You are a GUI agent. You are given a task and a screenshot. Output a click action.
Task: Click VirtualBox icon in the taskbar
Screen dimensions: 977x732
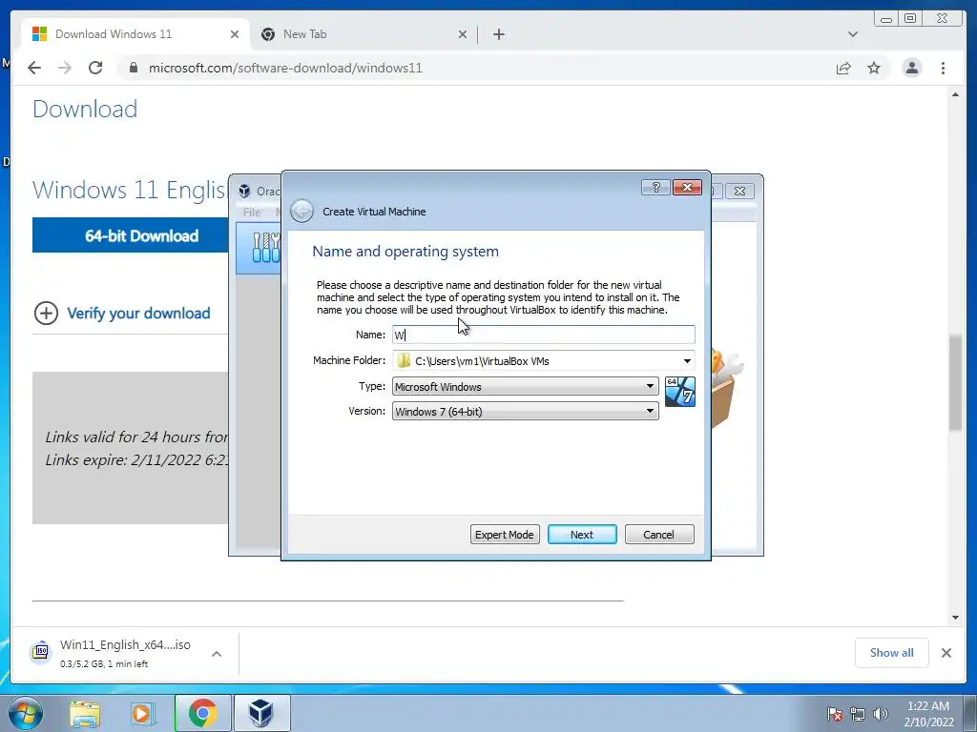[x=261, y=713]
